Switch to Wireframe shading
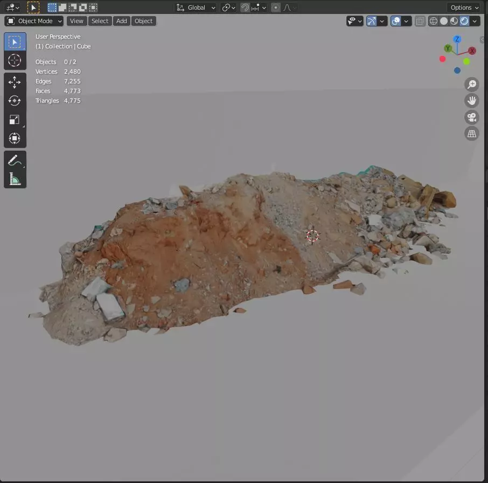The height and width of the screenshot is (483, 488). [x=433, y=21]
